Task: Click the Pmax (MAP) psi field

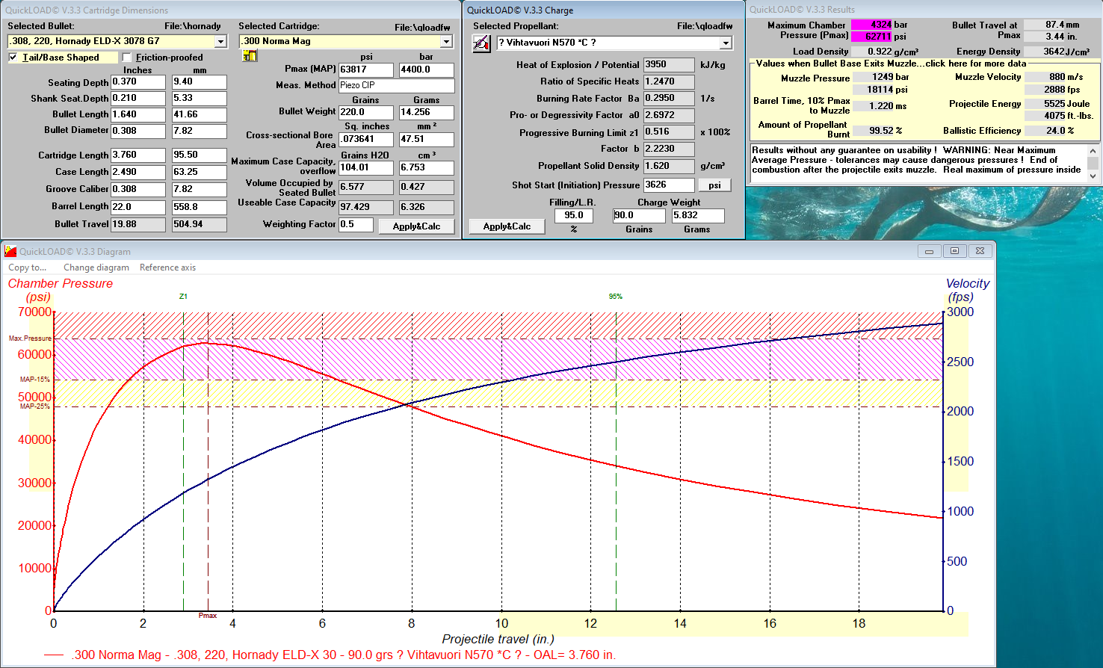Action: pos(366,69)
